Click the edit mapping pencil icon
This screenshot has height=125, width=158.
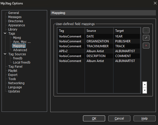[146, 38]
